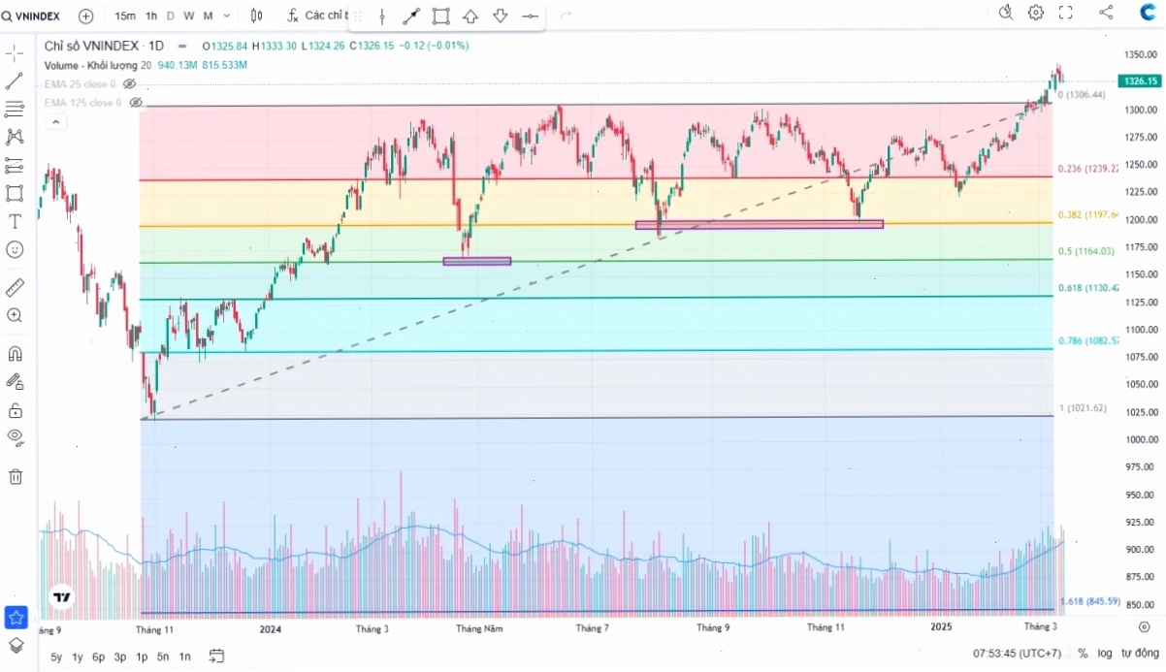Toggle stay in drawing mode

(15, 381)
